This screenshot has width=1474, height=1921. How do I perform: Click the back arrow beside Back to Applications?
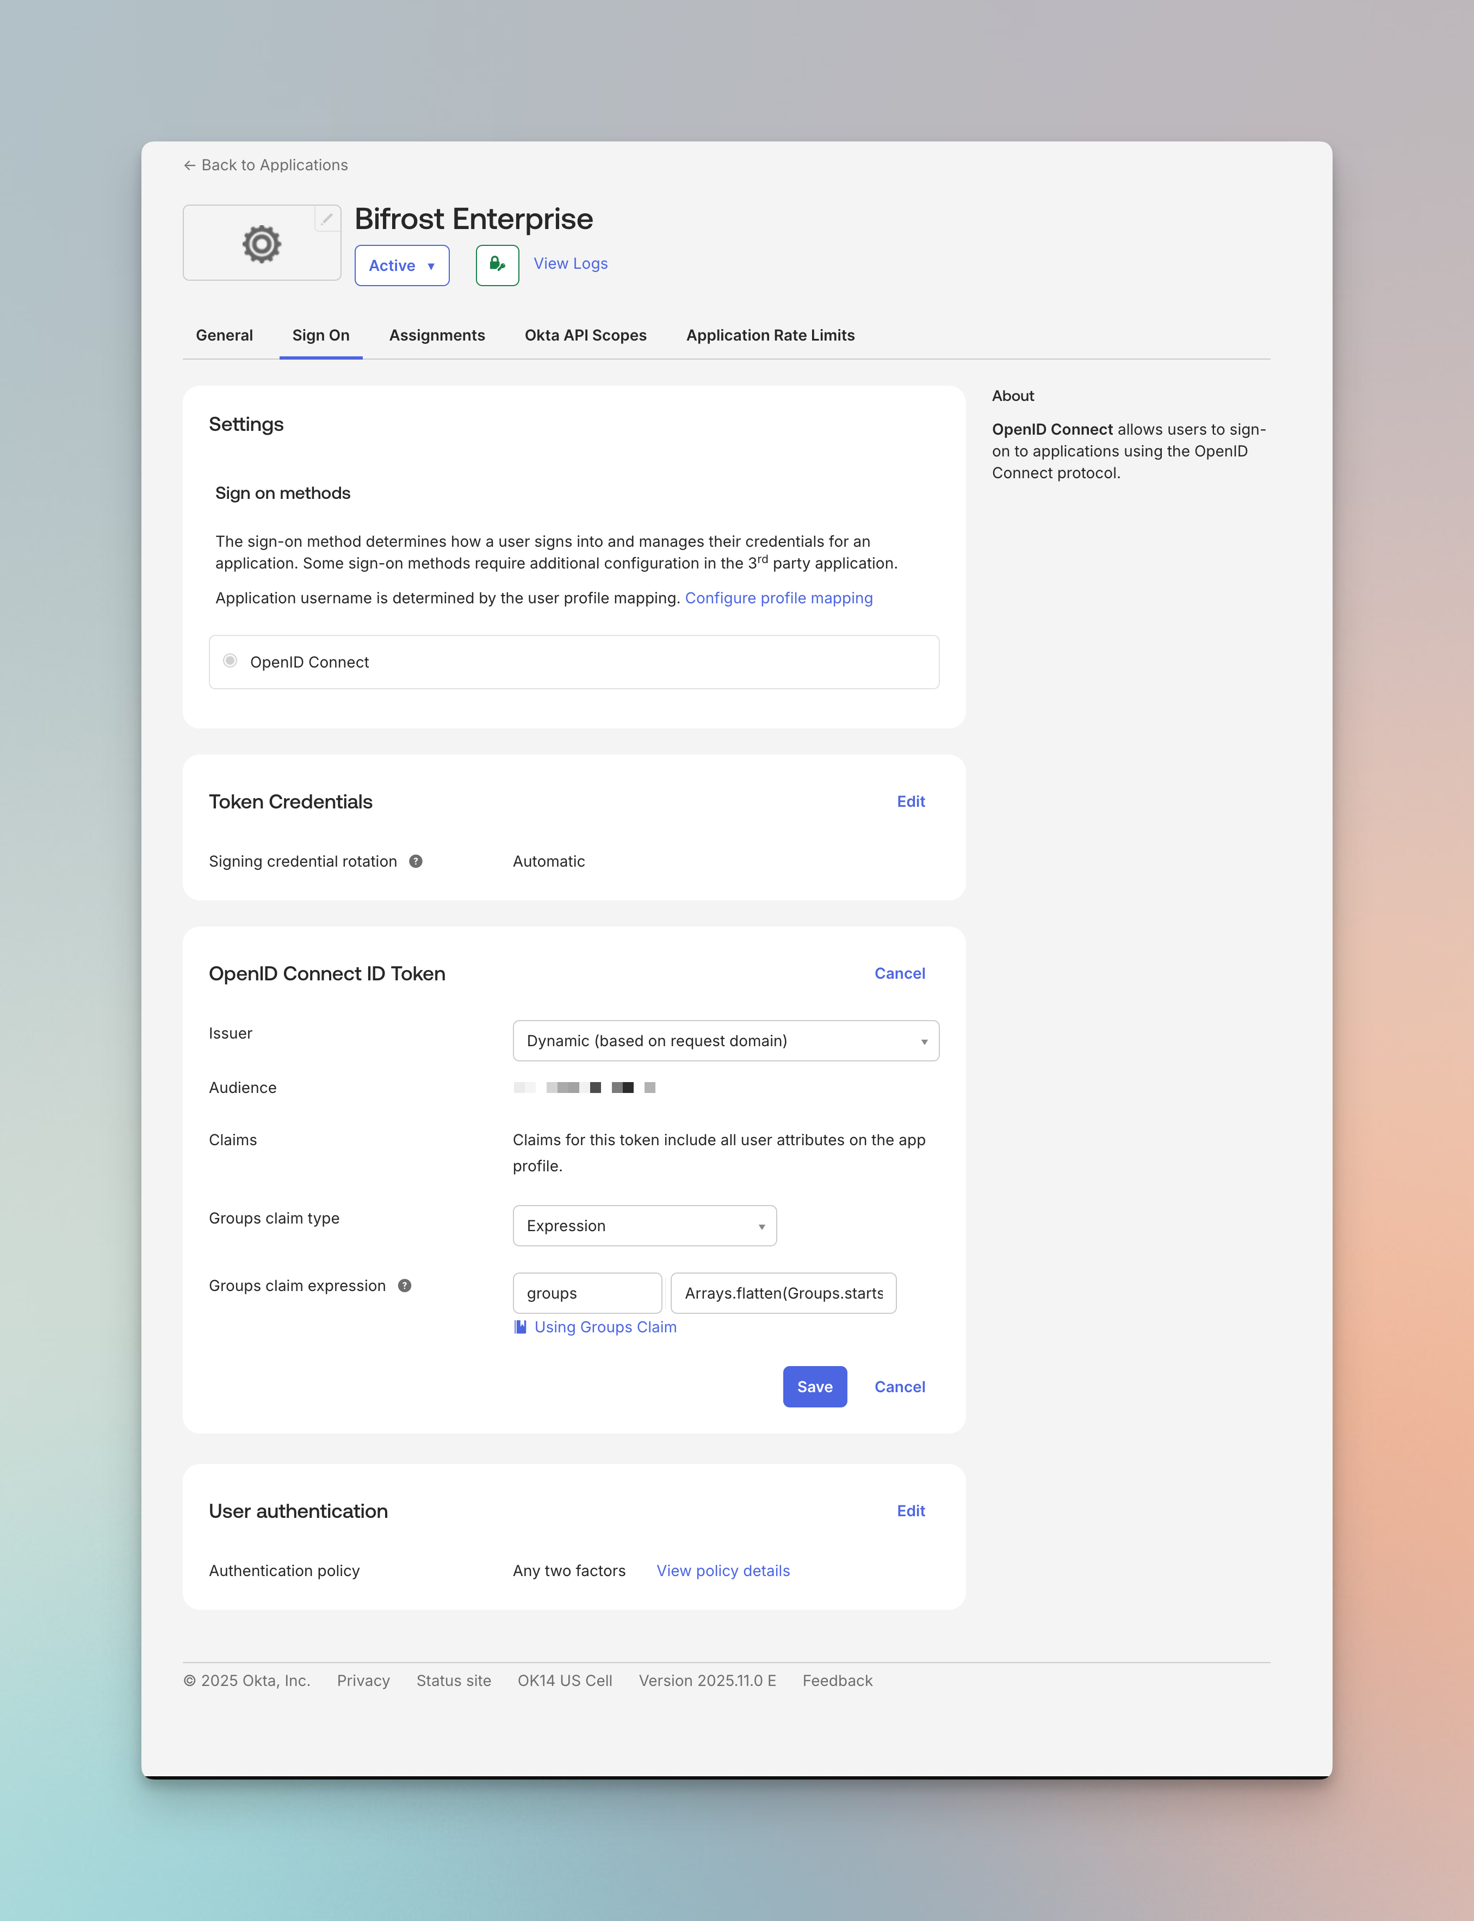click(189, 165)
